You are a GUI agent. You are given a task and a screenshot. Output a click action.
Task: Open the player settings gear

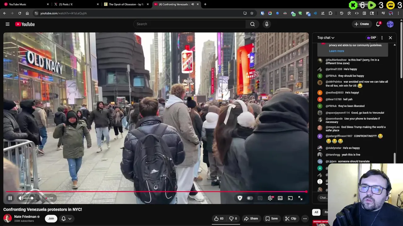[x=270, y=198]
